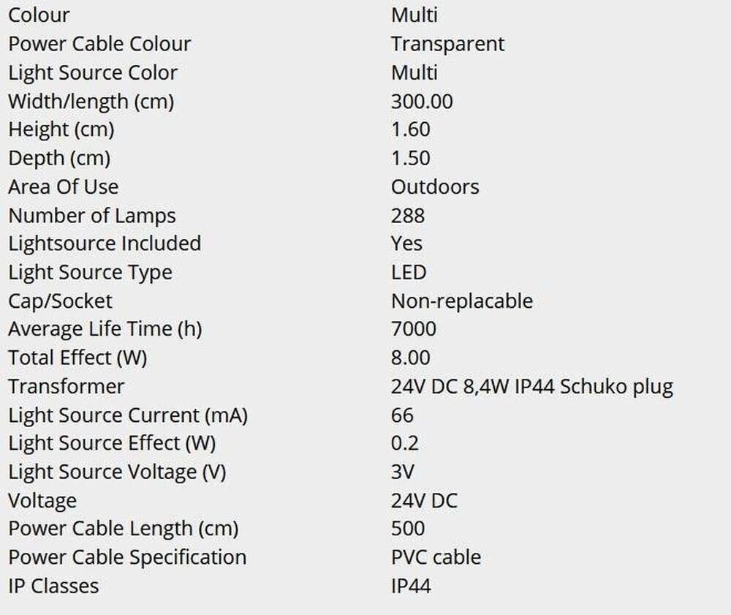Select the 288 lamps value
This screenshot has height=615, width=731.
pyautogui.click(x=407, y=216)
